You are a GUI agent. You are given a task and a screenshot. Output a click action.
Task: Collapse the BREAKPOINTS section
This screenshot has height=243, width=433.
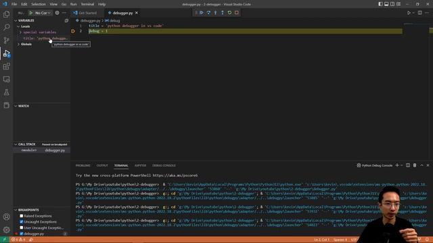28,210
